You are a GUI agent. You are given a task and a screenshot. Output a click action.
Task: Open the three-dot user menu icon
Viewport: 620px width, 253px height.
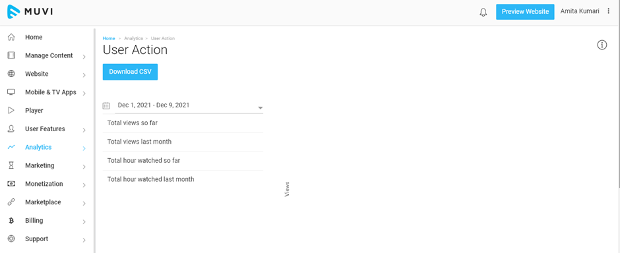coord(609,11)
